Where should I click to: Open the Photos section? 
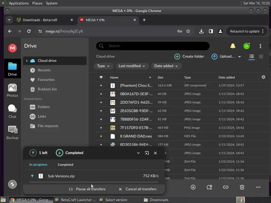[12, 90]
